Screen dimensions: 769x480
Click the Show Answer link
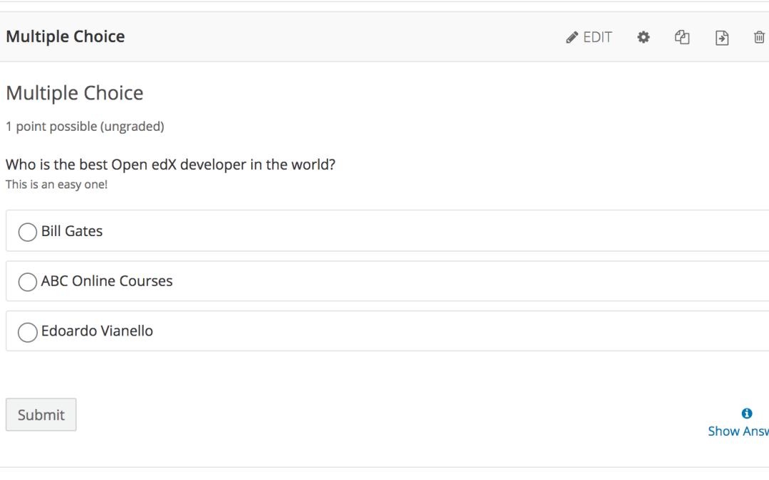pyautogui.click(x=738, y=431)
